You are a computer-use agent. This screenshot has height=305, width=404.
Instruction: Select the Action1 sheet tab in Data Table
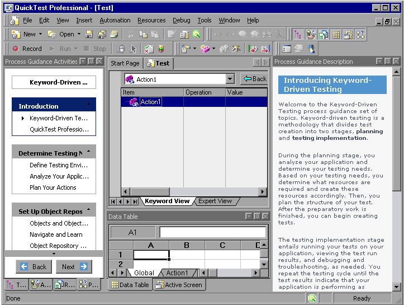click(177, 273)
